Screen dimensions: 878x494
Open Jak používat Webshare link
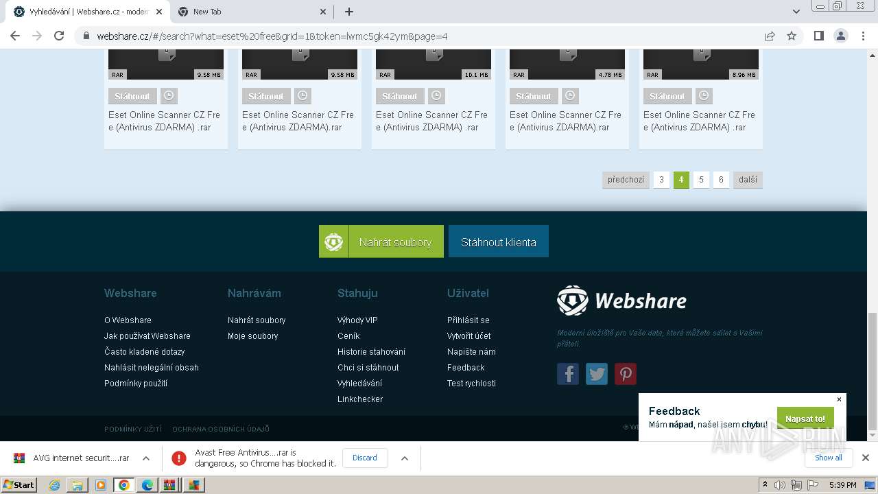point(147,336)
